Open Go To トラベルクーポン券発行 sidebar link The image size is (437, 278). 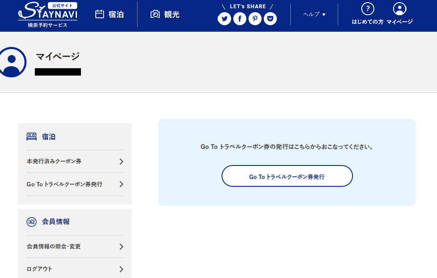tap(75, 184)
